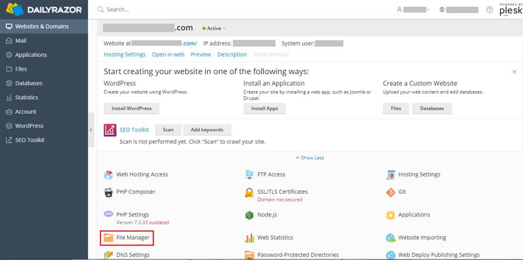
Task: Open Databases in the sidebar
Action: click(x=44, y=84)
